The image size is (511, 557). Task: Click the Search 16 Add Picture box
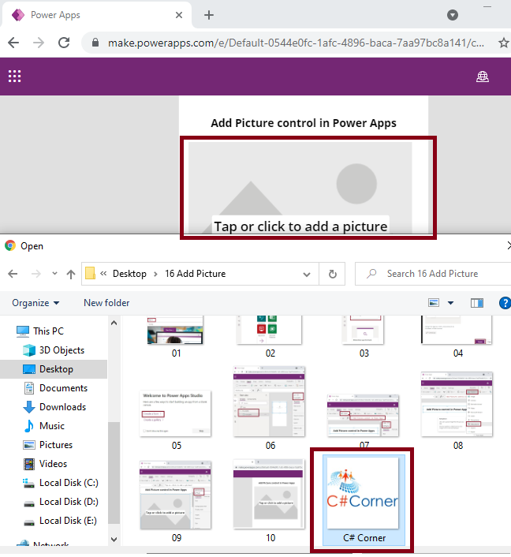(x=432, y=274)
